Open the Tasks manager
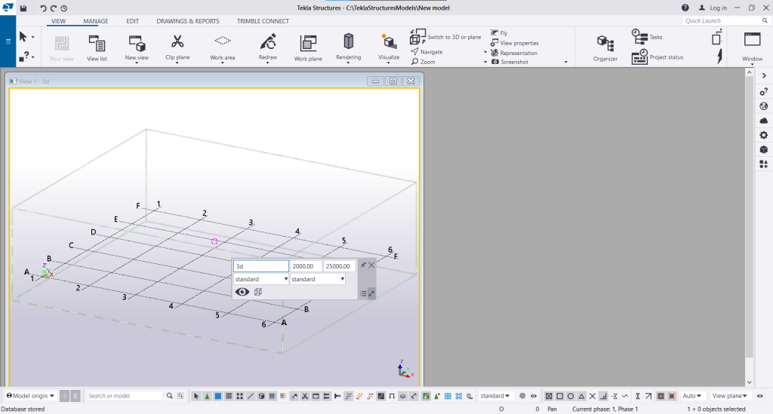The height and width of the screenshot is (414, 773). click(647, 37)
